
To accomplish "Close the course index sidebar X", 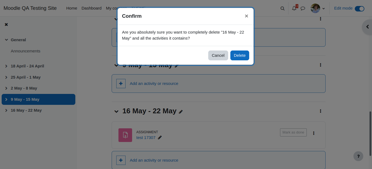I will pos(6,25).
